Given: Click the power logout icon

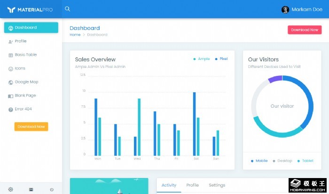Looking at the screenshot, I should (52, 189).
